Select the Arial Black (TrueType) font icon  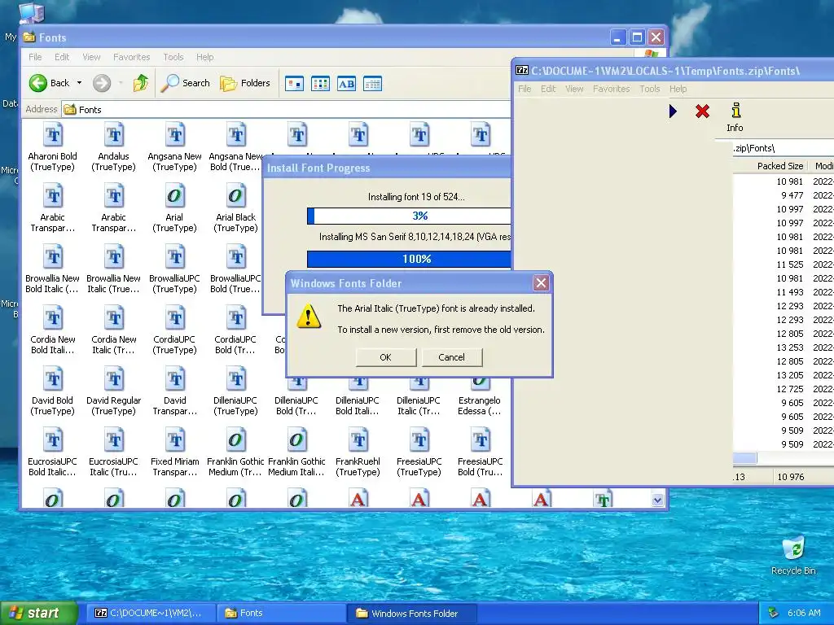(235, 208)
